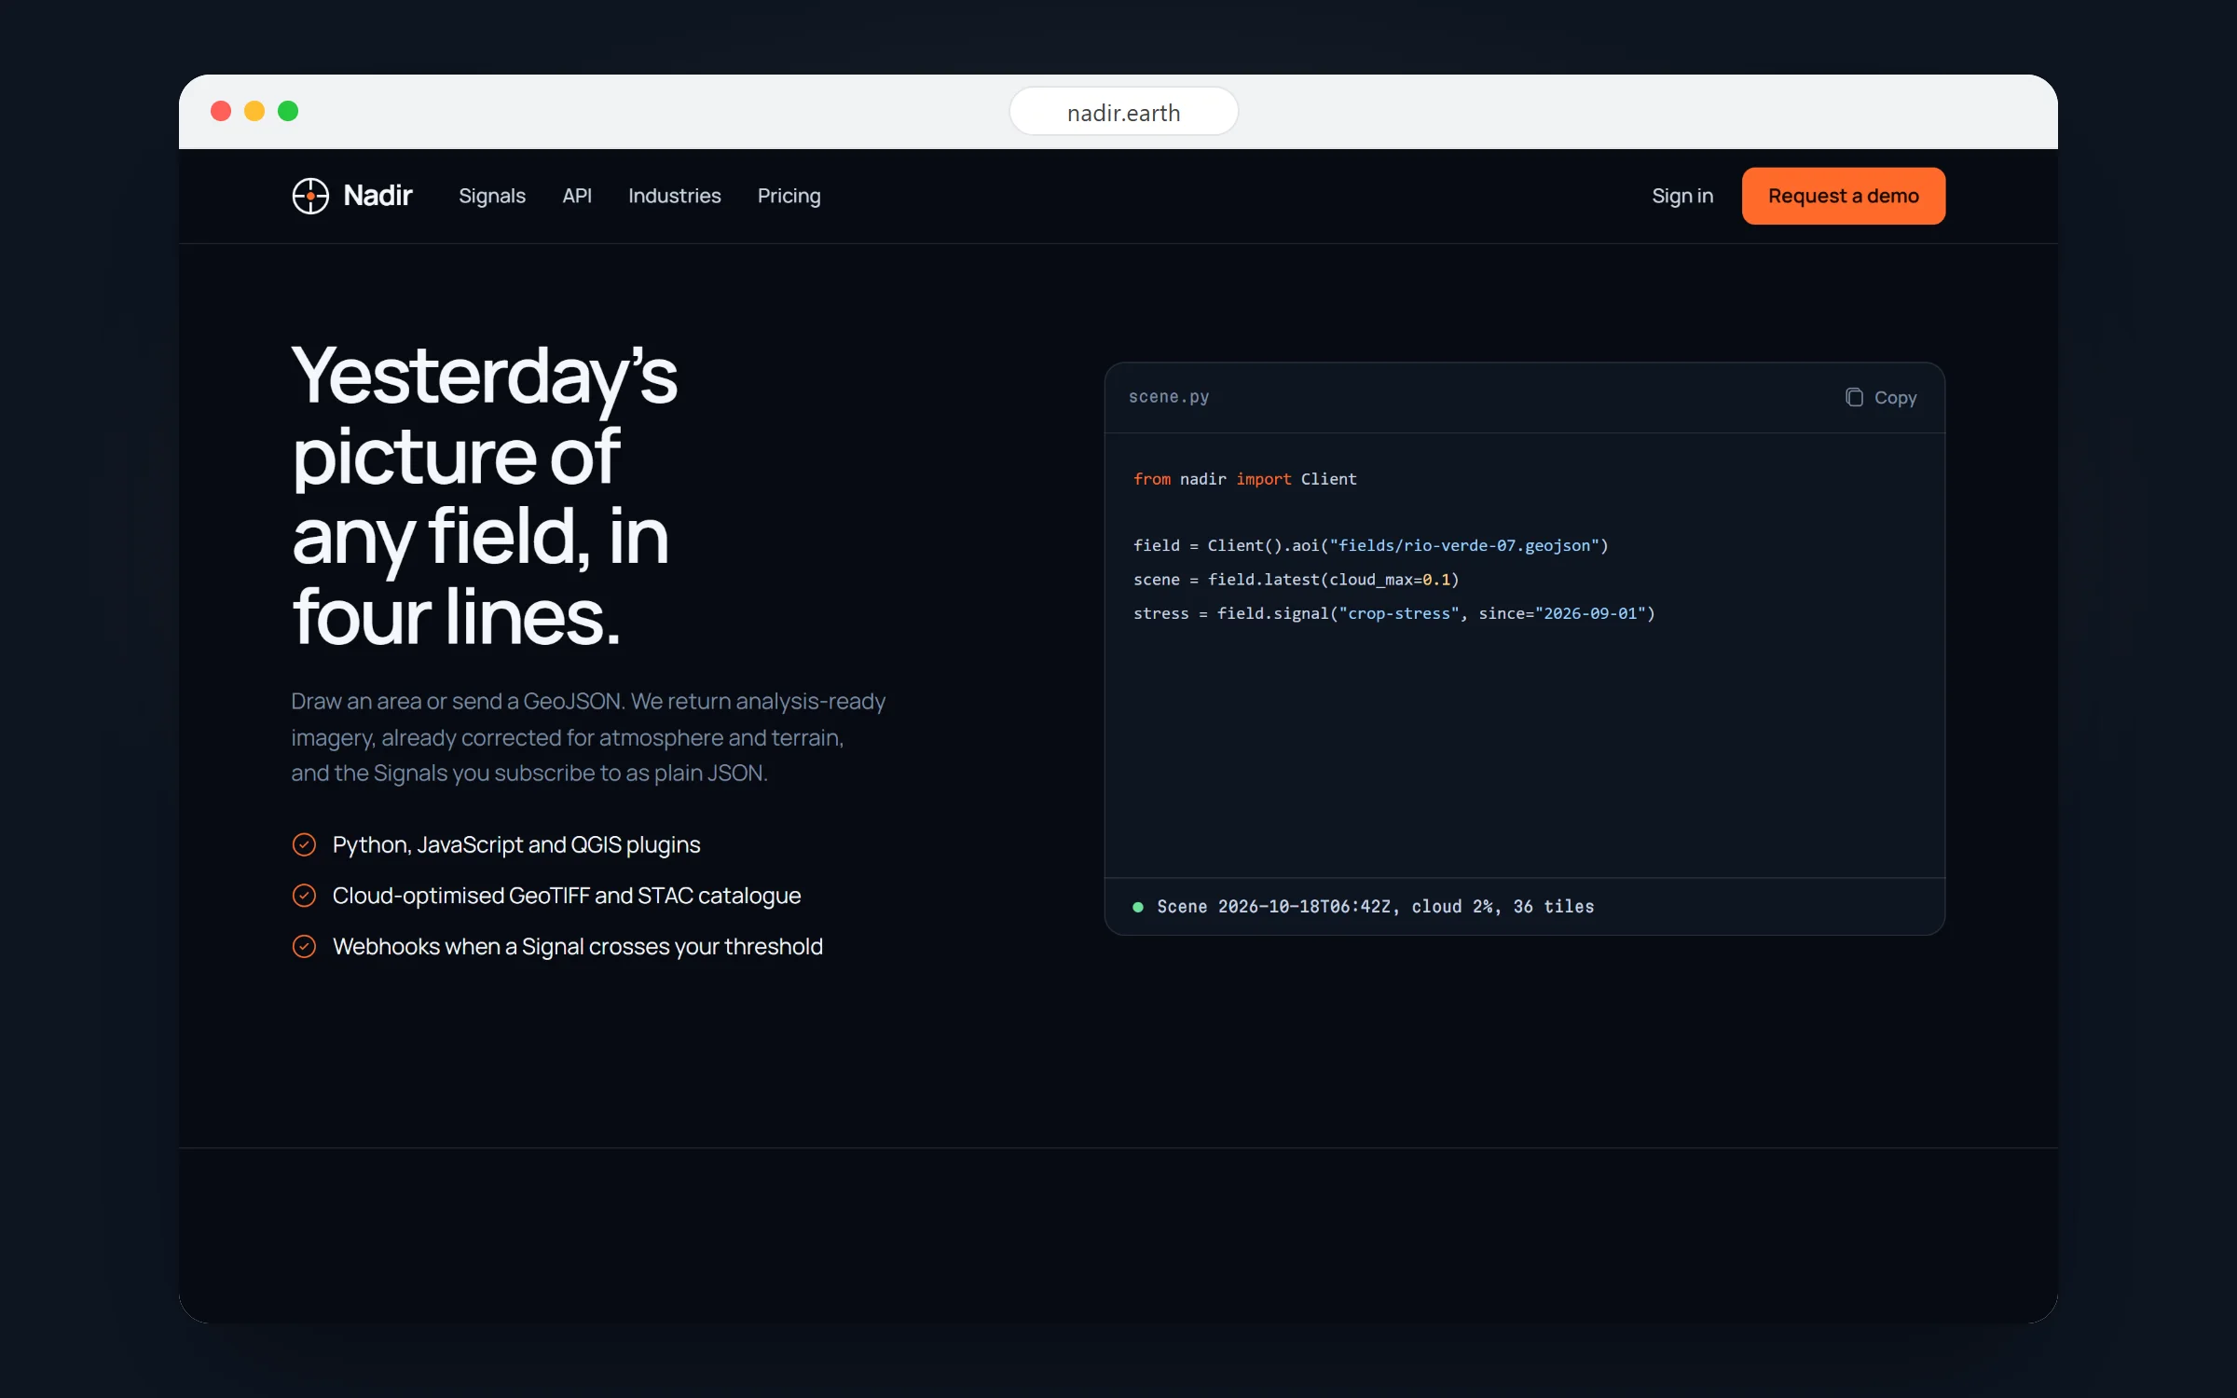Click the check icon beside Cloud-optimised GeoTIFF
2237x1398 pixels.
point(304,896)
